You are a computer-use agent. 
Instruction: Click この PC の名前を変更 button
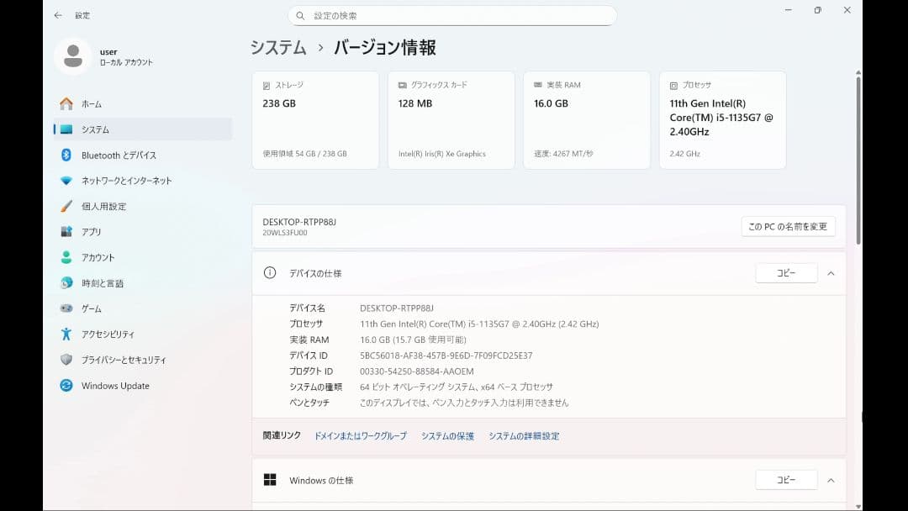coord(788,226)
